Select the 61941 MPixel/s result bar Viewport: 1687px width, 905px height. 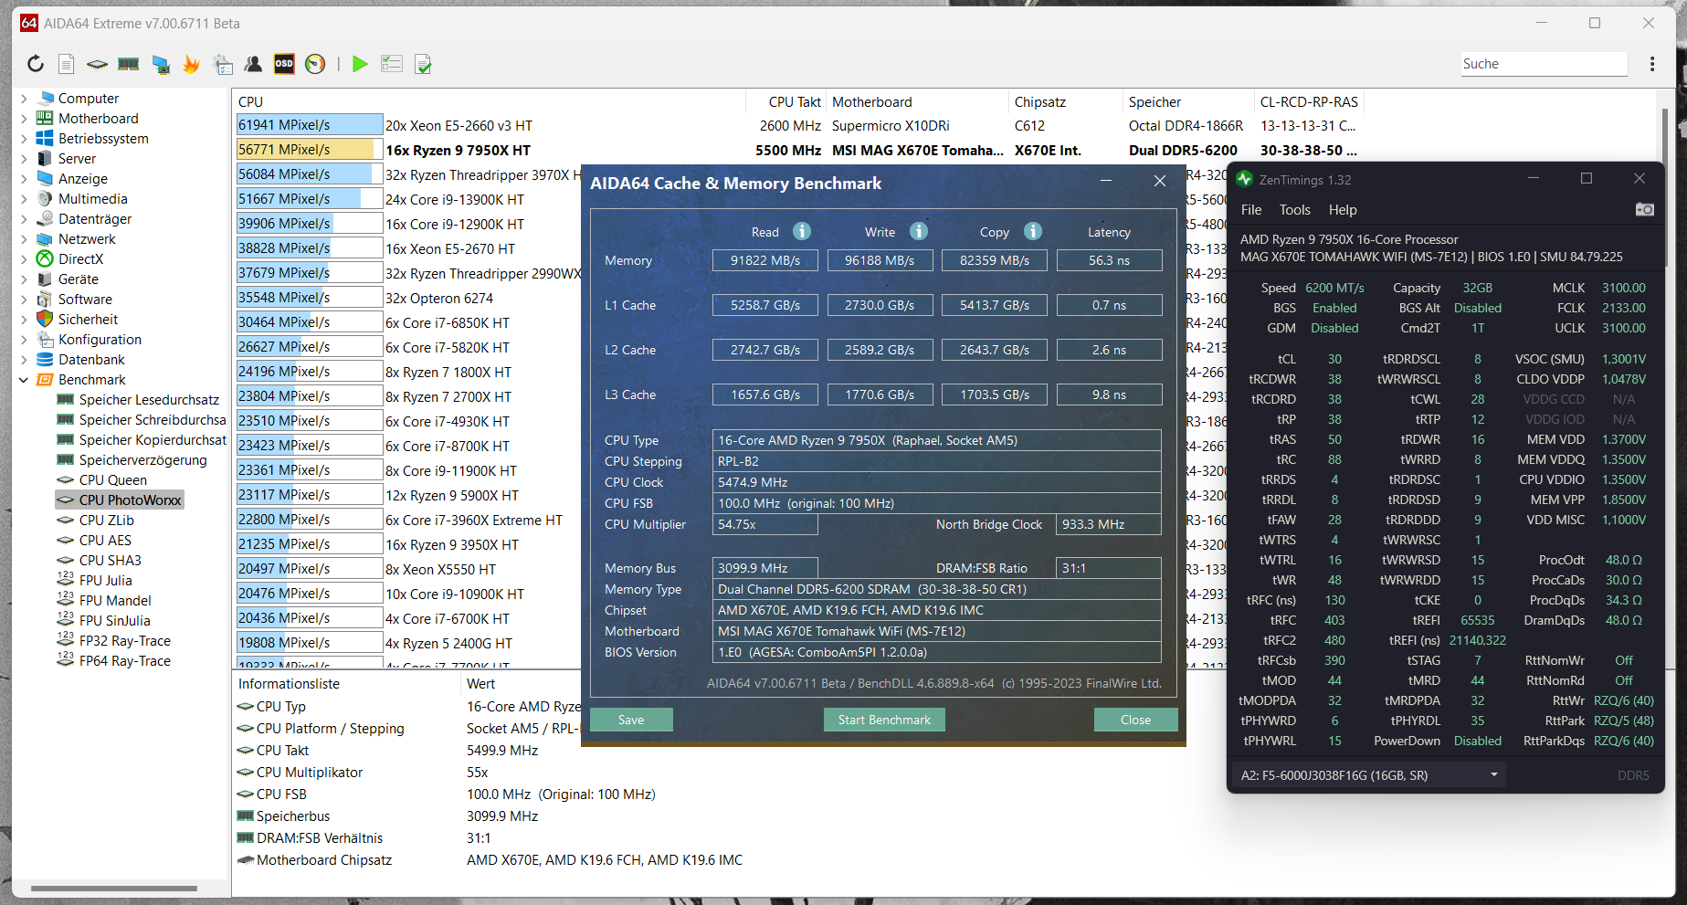[x=309, y=125]
